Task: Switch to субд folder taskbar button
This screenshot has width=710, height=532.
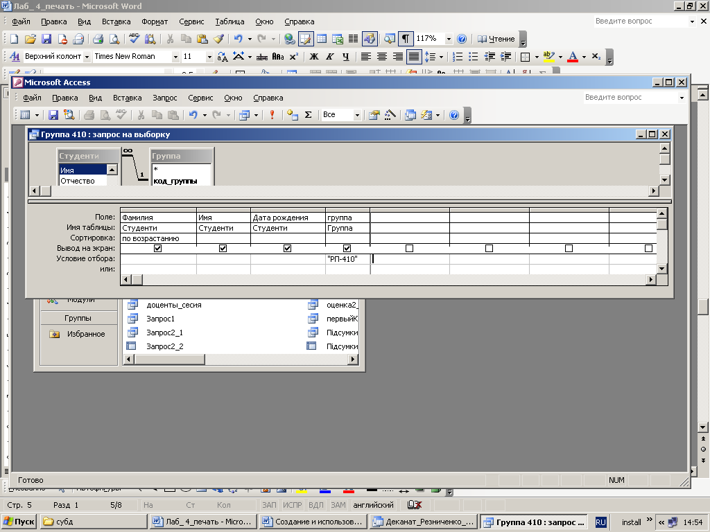Action: click(94, 522)
